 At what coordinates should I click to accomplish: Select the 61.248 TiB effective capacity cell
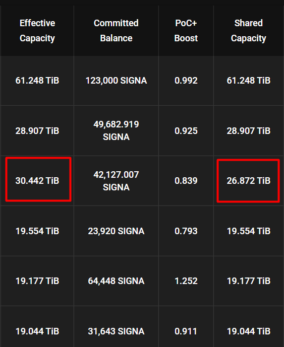tap(37, 81)
